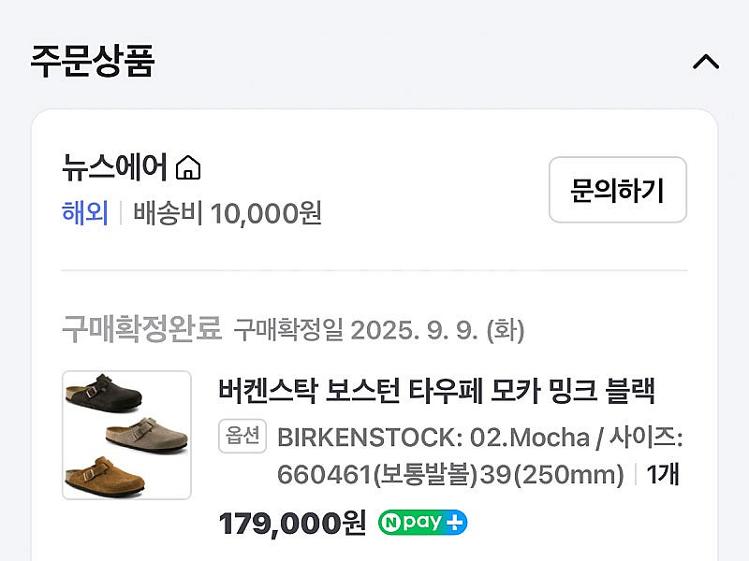
Task: Click the blue plus symbol on the Npay badge
Action: (x=455, y=523)
